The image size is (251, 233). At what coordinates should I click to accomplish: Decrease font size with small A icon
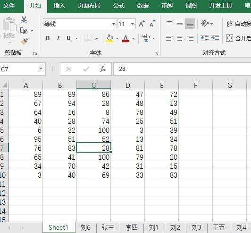pos(152,24)
